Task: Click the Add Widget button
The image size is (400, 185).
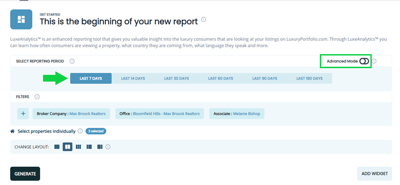Action: coord(375,174)
